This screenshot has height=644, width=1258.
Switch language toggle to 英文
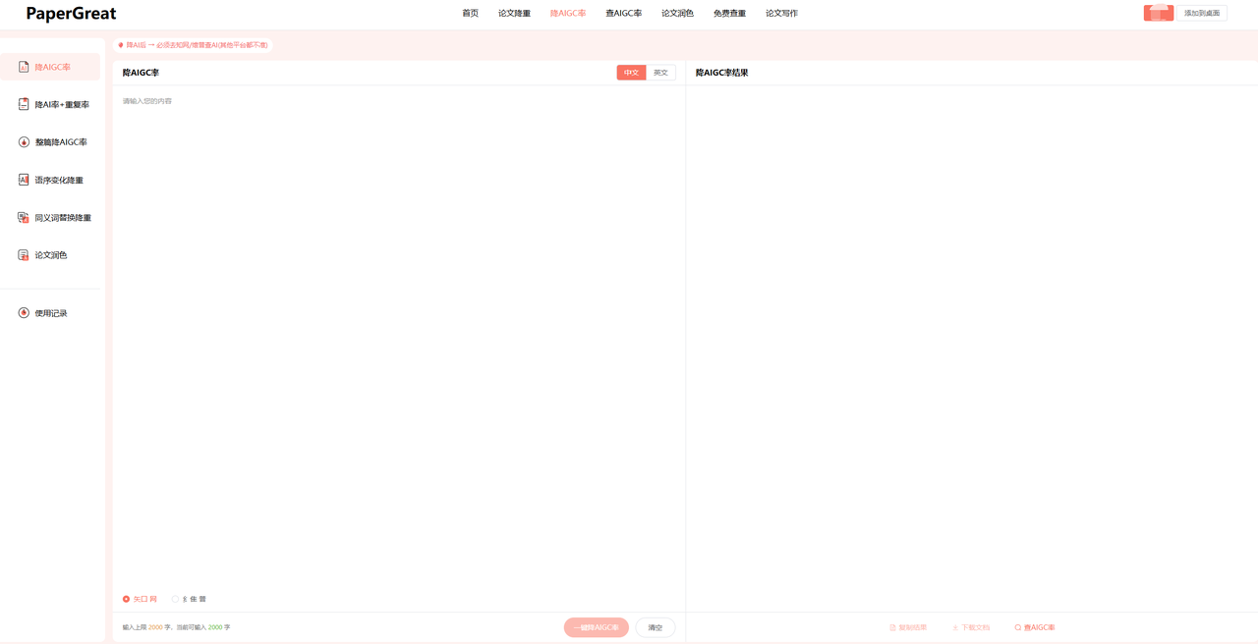tap(660, 73)
